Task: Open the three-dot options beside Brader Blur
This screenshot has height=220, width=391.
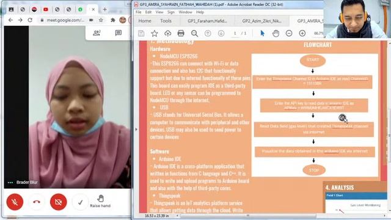Action: (10, 182)
